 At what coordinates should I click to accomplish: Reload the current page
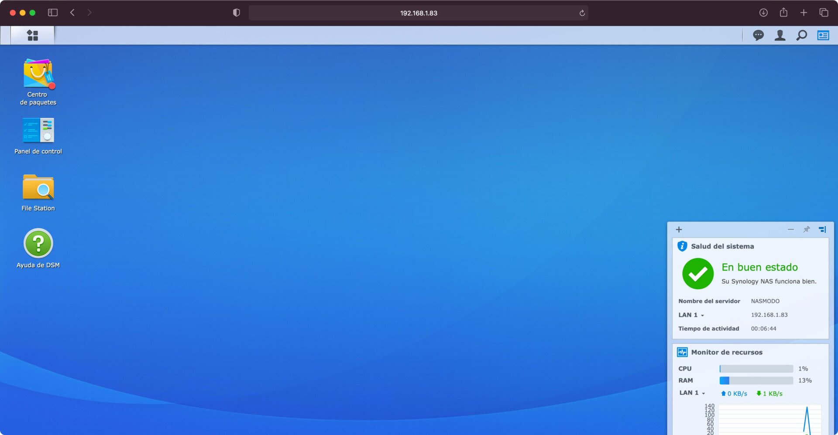tap(582, 13)
